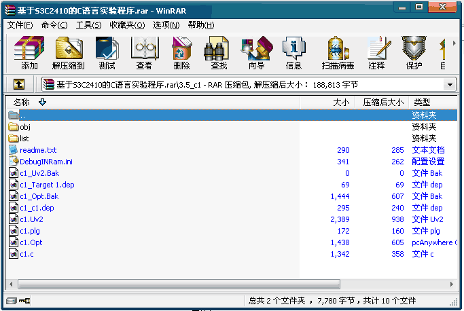The image size is (464, 311).
Task: Open the 查找 (Find) binoculars tool
Action: (x=219, y=53)
